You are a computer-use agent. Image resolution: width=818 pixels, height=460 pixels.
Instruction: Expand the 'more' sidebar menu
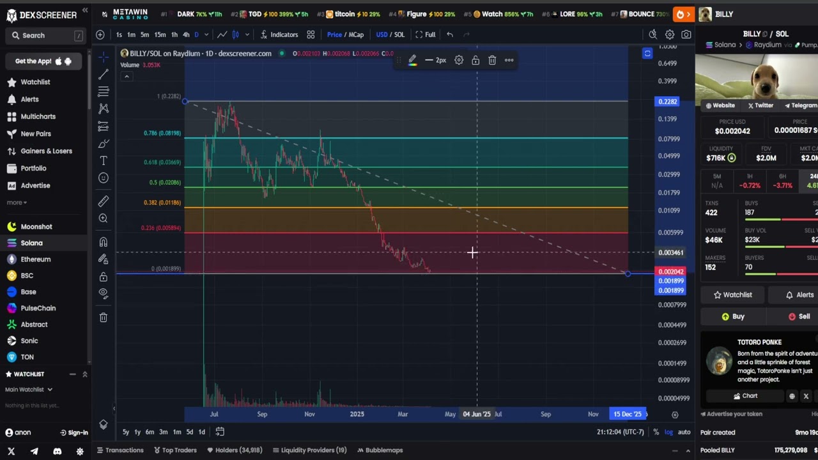click(x=17, y=203)
